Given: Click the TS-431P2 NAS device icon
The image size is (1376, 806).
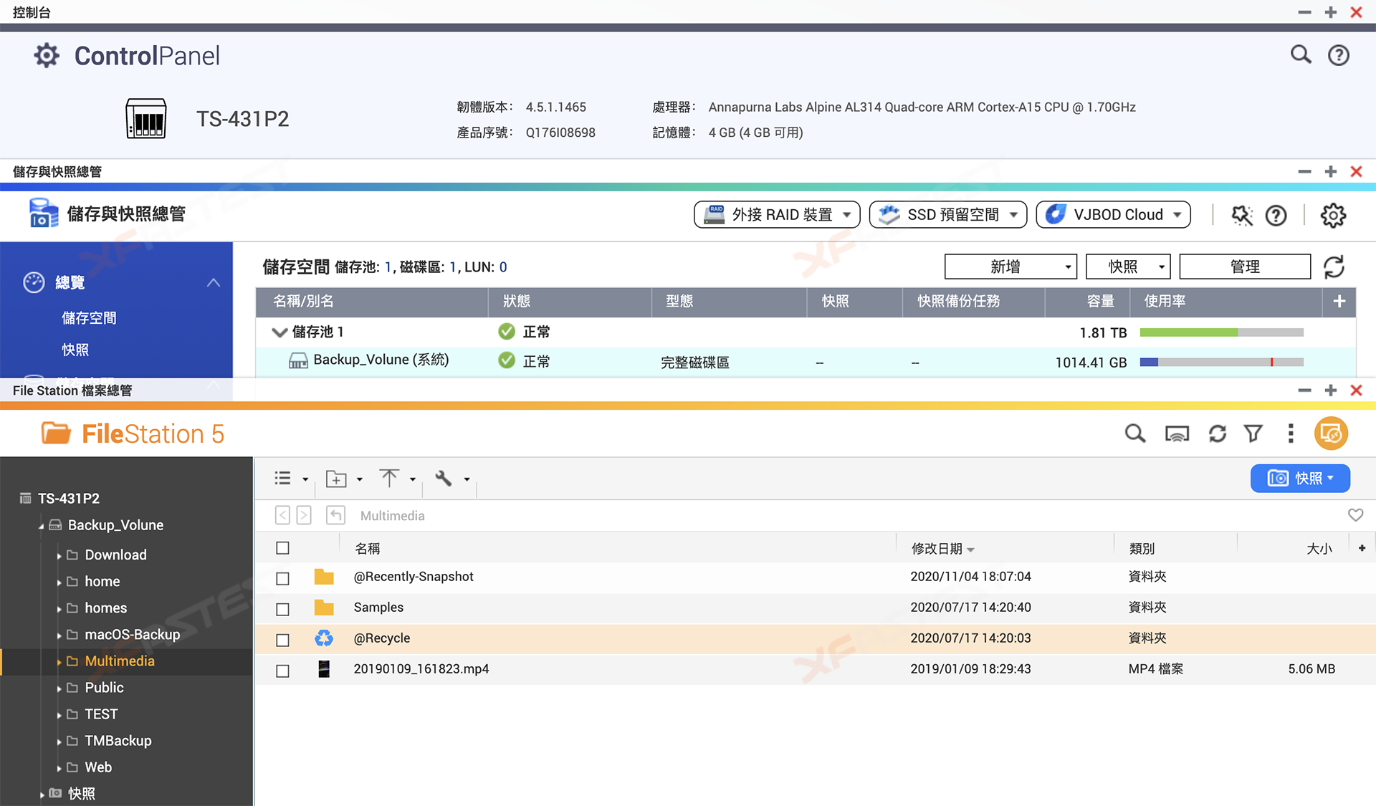Looking at the screenshot, I should pyautogui.click(x=146, y=119).
